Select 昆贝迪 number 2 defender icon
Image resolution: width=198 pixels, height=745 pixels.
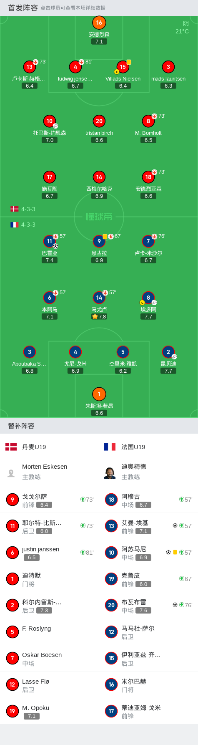pos(168,352)
